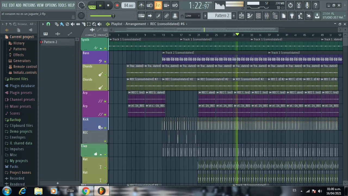Select the Playback speaker tool
The image size is (348, 196).
click(x=100, y=24)
